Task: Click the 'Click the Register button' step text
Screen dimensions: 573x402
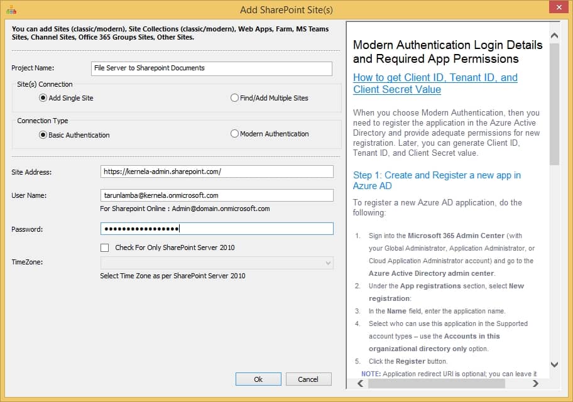Action: coord(408,361)
